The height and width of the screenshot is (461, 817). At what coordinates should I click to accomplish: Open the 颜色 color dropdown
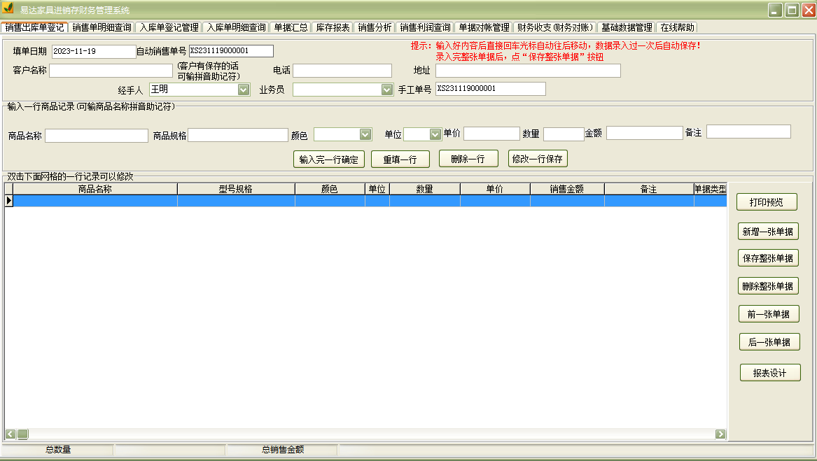click(x=365, y=134)
